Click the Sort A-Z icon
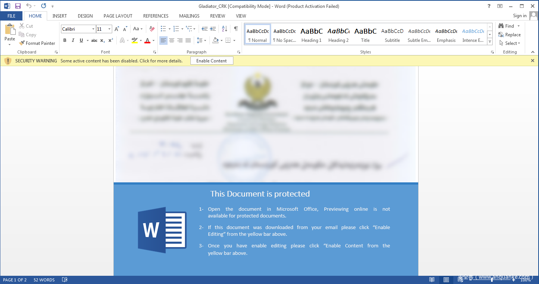Image resolution: width=539 pixels, height=284 pixels. tap(224, 29)
